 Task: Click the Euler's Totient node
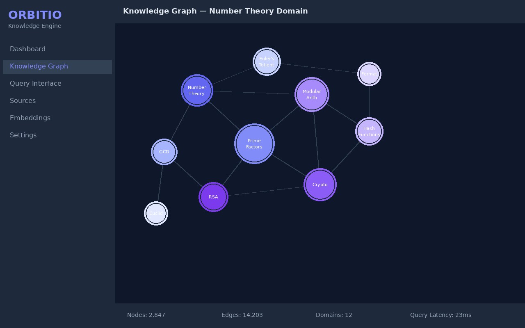click(267, 61)
